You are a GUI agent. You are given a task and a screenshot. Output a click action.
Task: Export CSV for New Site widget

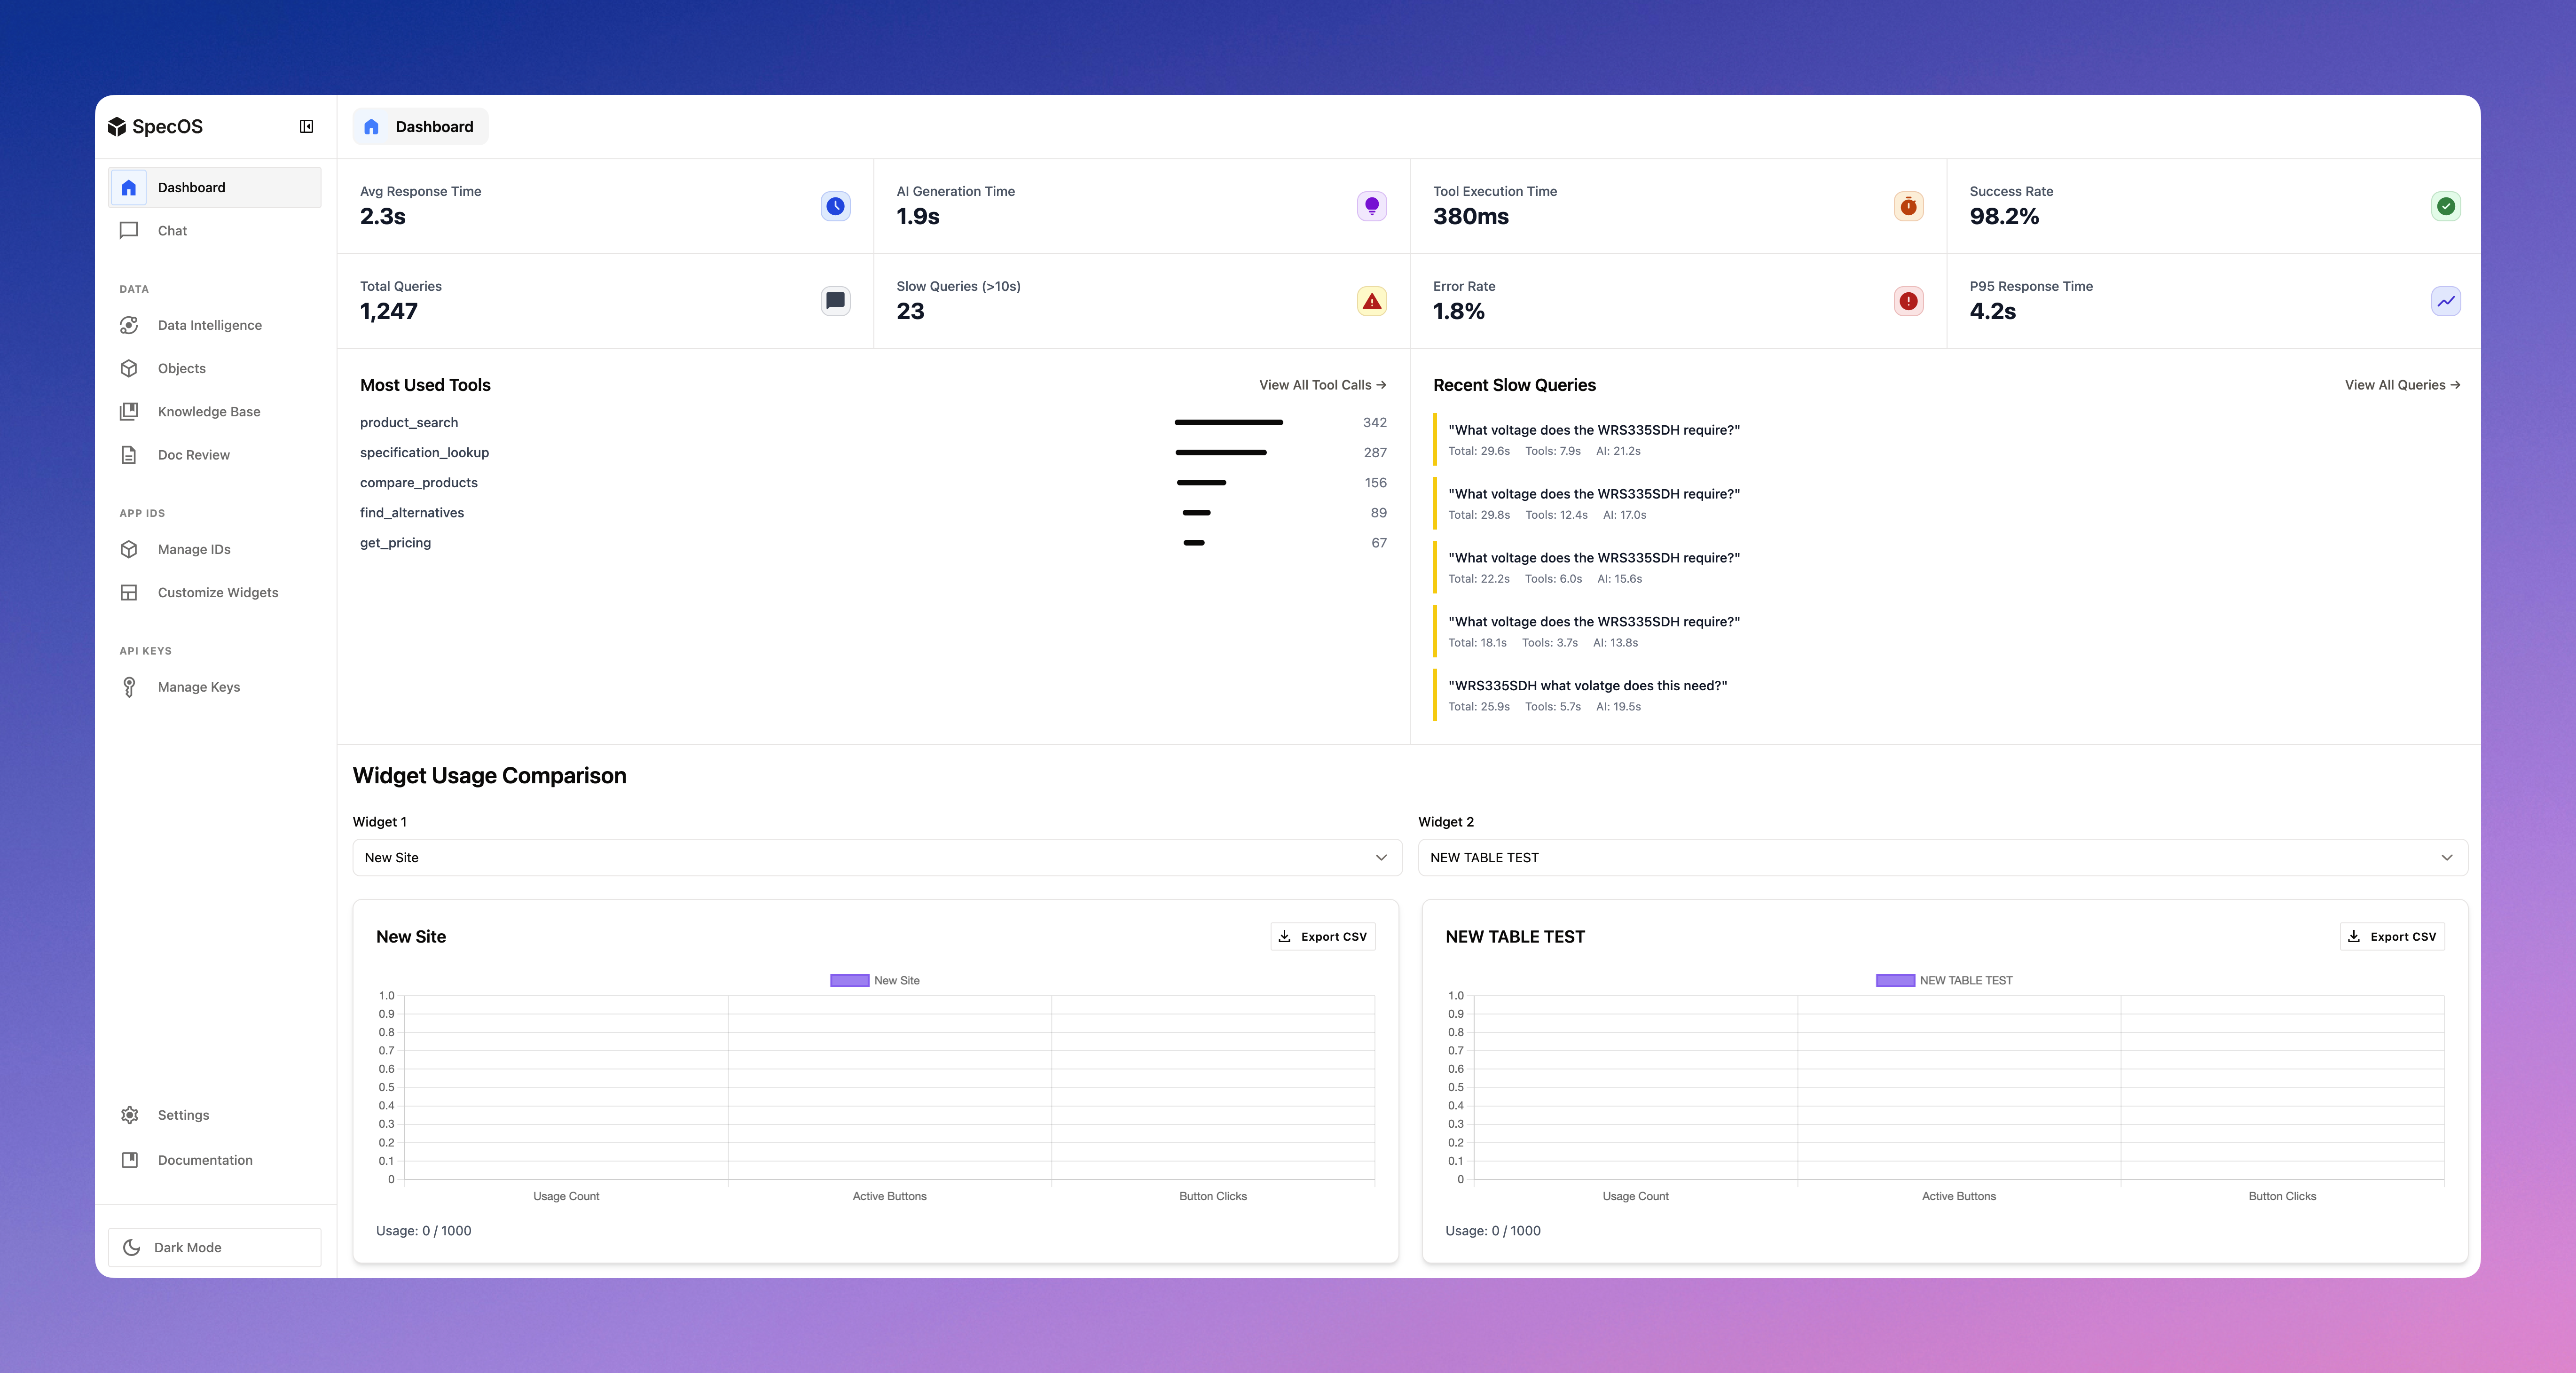[1322, 936]
